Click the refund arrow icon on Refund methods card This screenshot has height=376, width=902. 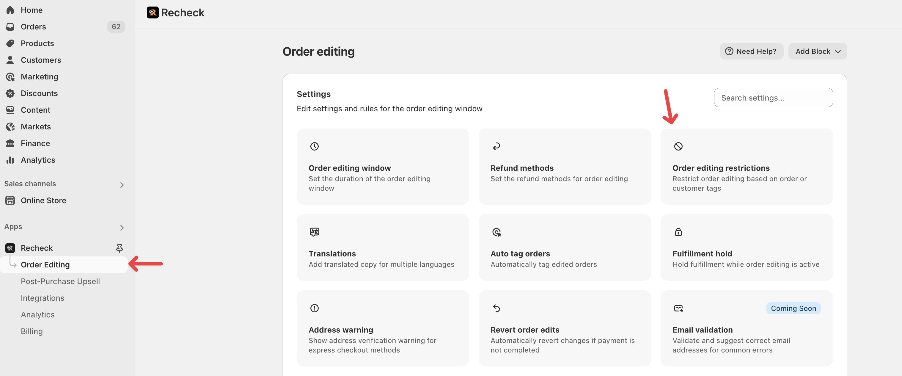[x=496, y=146]
